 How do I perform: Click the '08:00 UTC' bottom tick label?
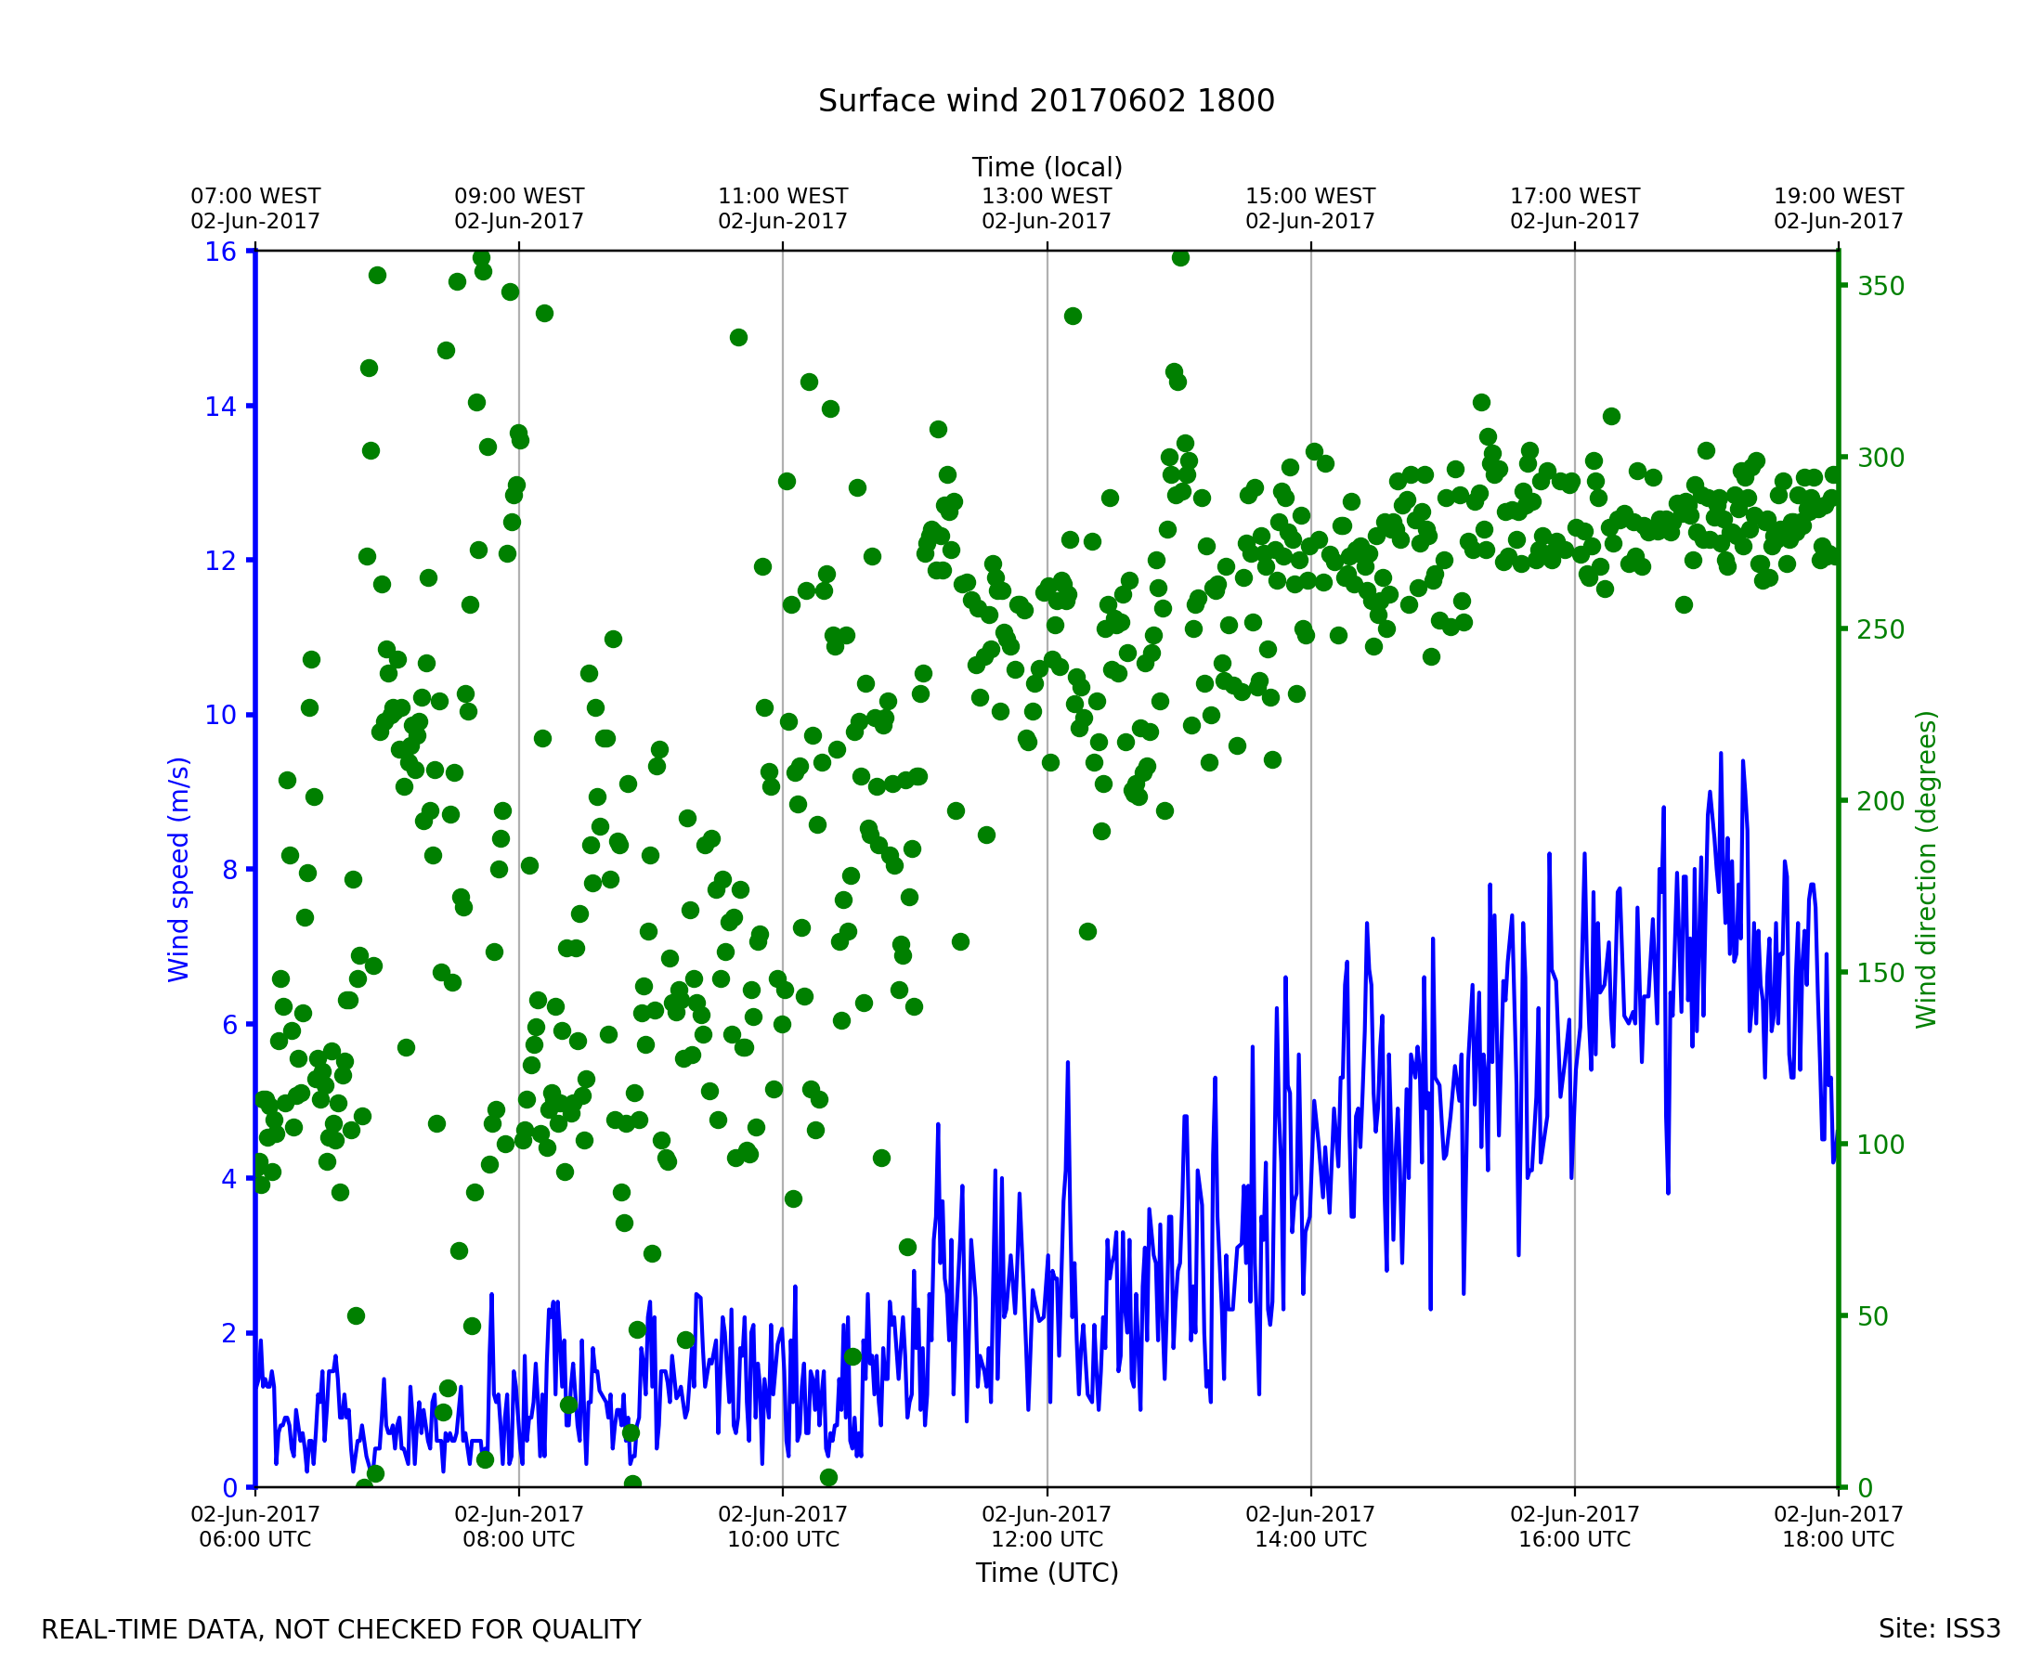pyautogui.click(x=519, y=1539)
